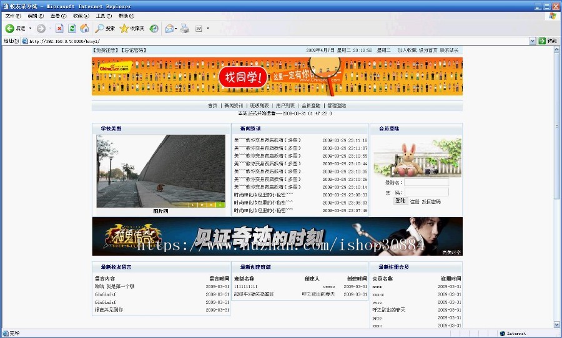562x338 pixels.
Task: Open the 帮助(H) menu
Action: click(x=126, y=16)
